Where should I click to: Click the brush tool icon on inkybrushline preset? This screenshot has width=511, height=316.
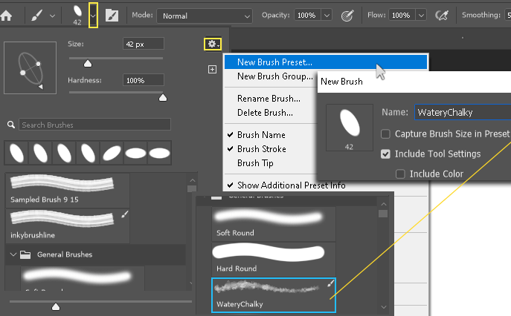(x=125, y=214)
